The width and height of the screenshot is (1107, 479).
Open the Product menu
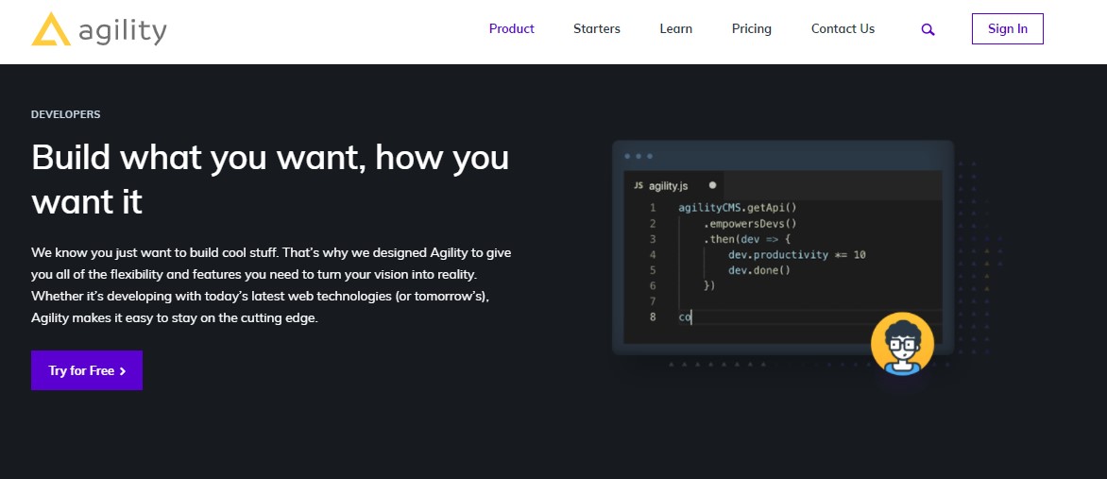[x=511, y=29]
